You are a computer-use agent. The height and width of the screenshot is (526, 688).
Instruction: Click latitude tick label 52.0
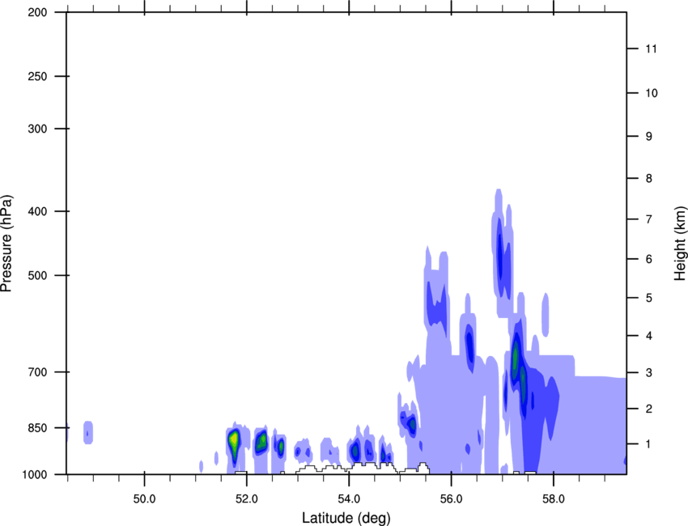click(247, 499)
